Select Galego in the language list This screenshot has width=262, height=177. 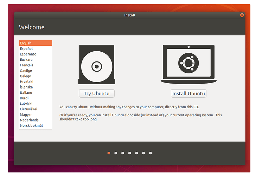36,76
